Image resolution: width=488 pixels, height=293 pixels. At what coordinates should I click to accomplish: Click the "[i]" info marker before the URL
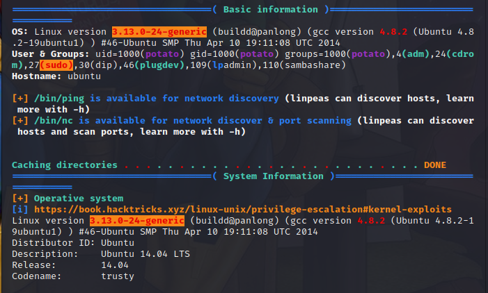[20, 209]
